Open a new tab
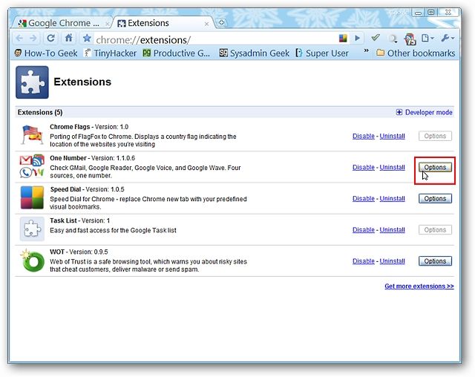Viewport: 475px width, 377px height. point(221,22)
